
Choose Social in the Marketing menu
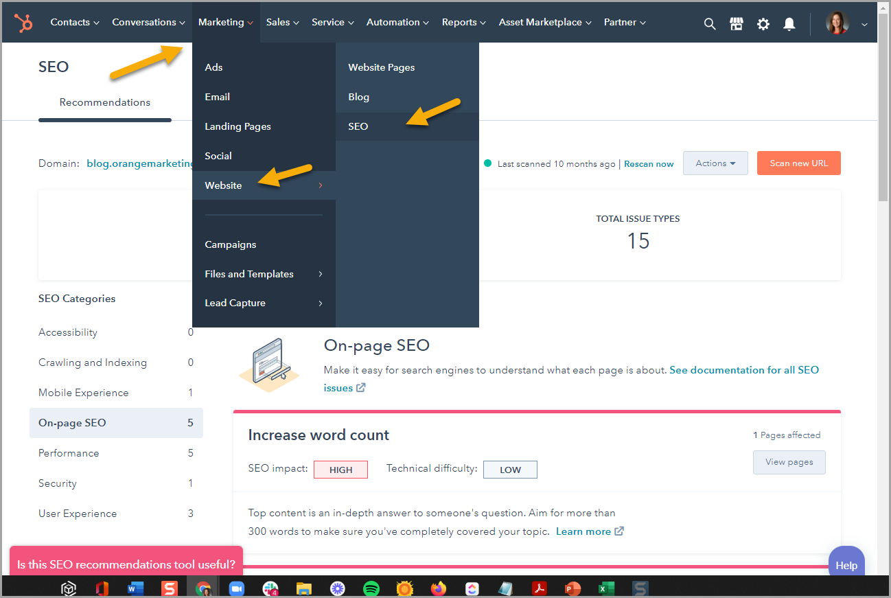[x=264, y=156]
